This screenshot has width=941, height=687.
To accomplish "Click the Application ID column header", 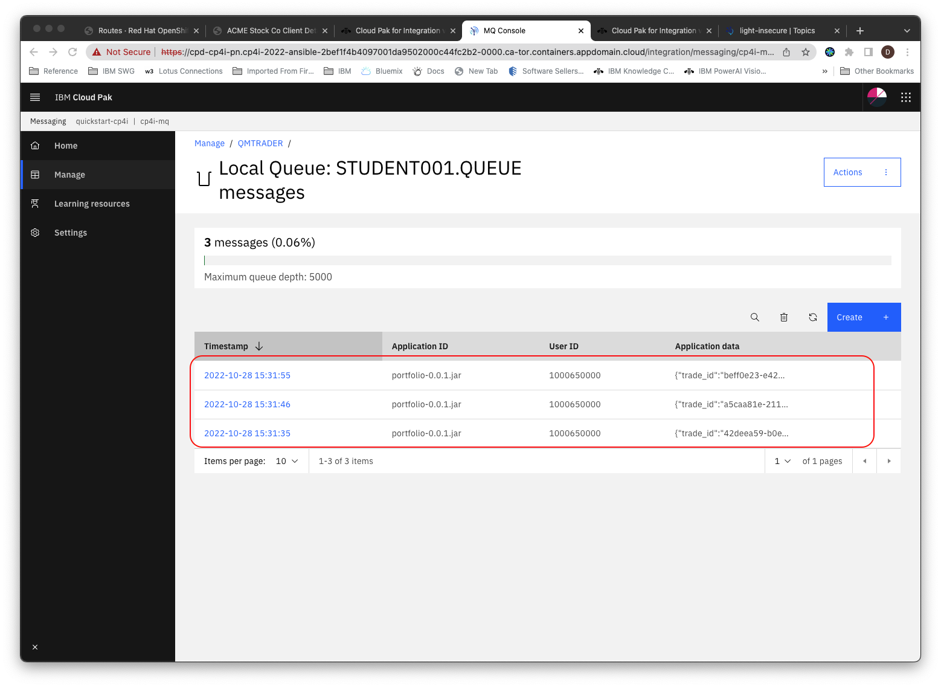I will [420, 346].
